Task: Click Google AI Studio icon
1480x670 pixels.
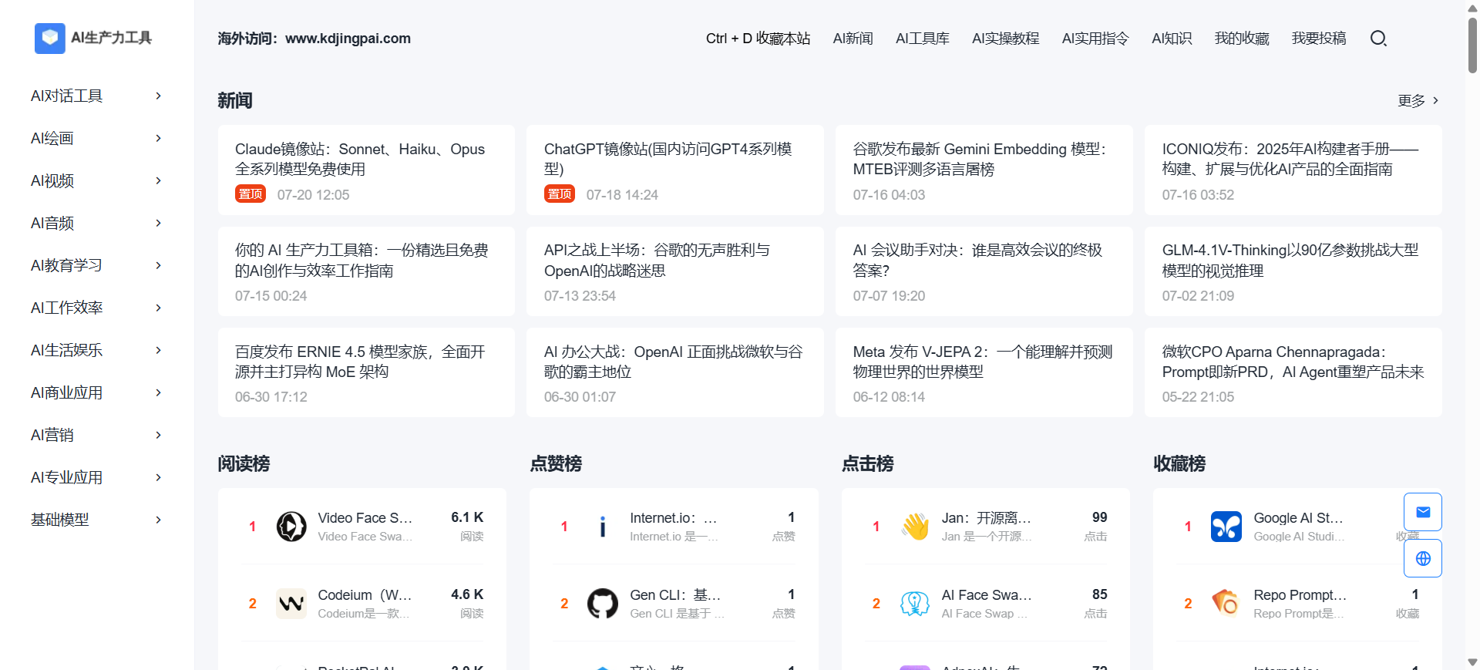Action: click(1226, 527)
